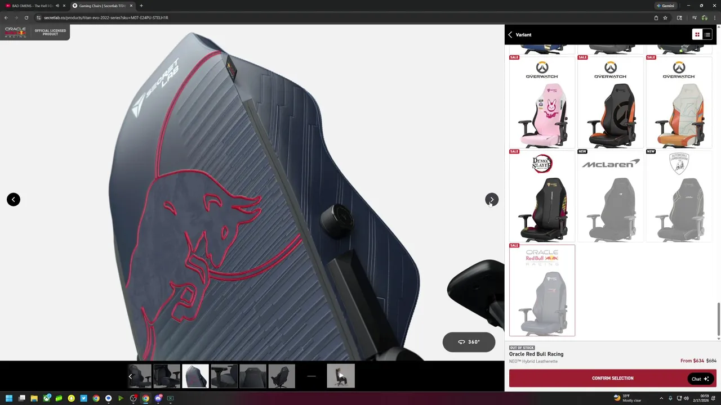This screenshot has width=721, height=405.
Task: Click the Oracle Red Bull Racing logo
Action: coord(15,32)
